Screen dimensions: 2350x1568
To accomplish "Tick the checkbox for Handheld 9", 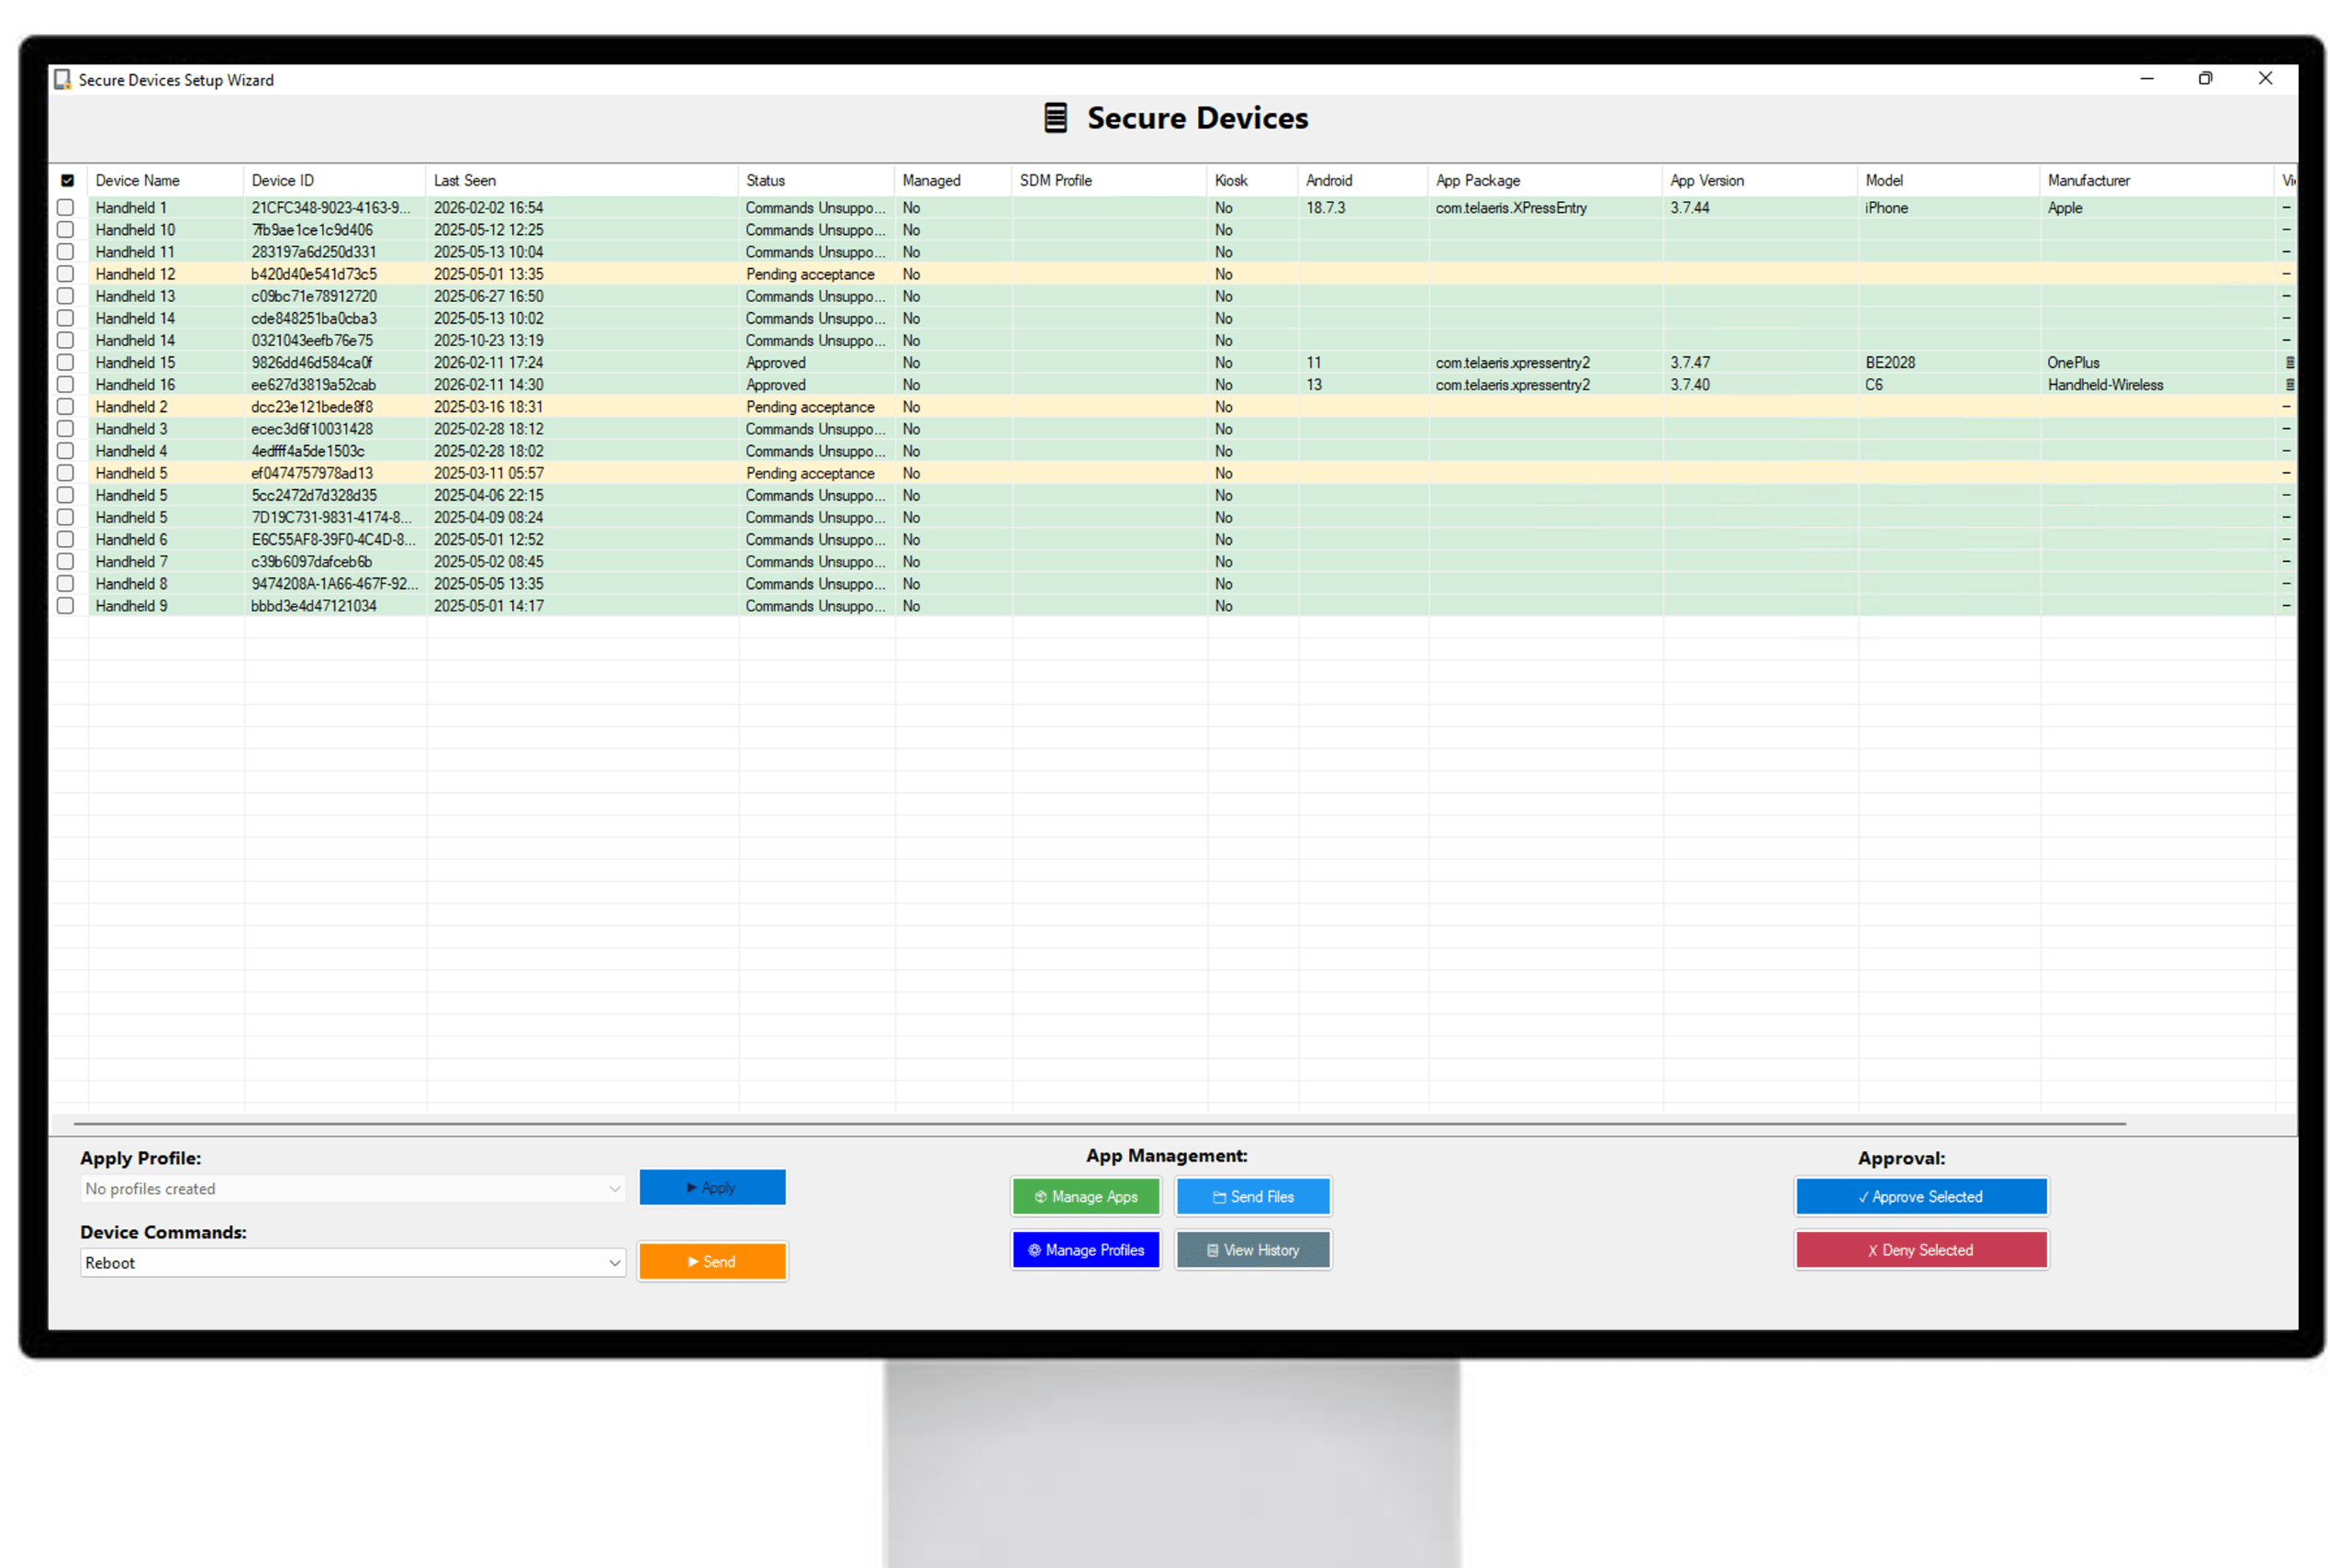I will coord(66,606).
